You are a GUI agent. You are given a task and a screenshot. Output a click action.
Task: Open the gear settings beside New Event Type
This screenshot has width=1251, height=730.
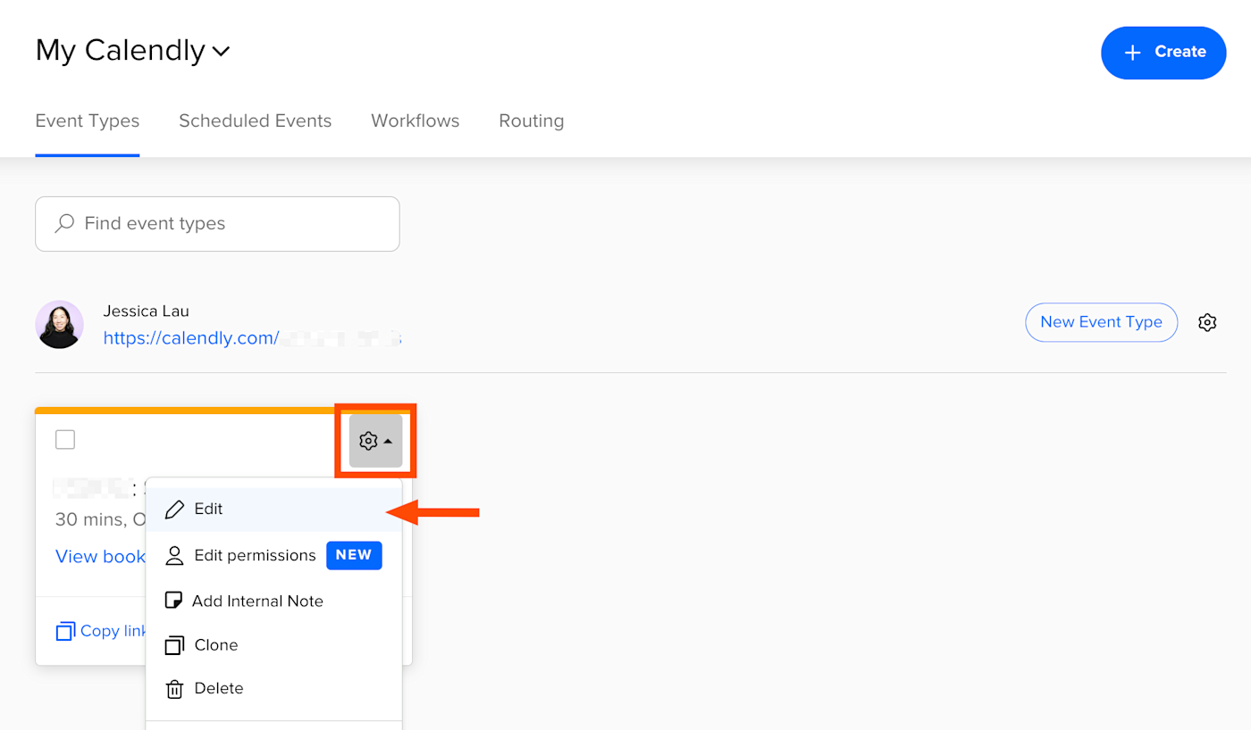(1207, 322)
